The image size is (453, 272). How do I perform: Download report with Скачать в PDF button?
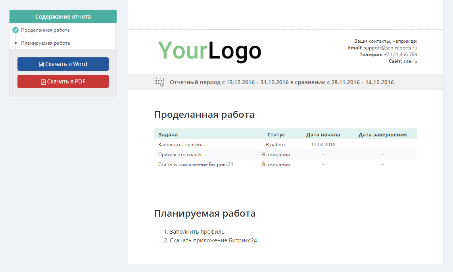tap(63, 81)
